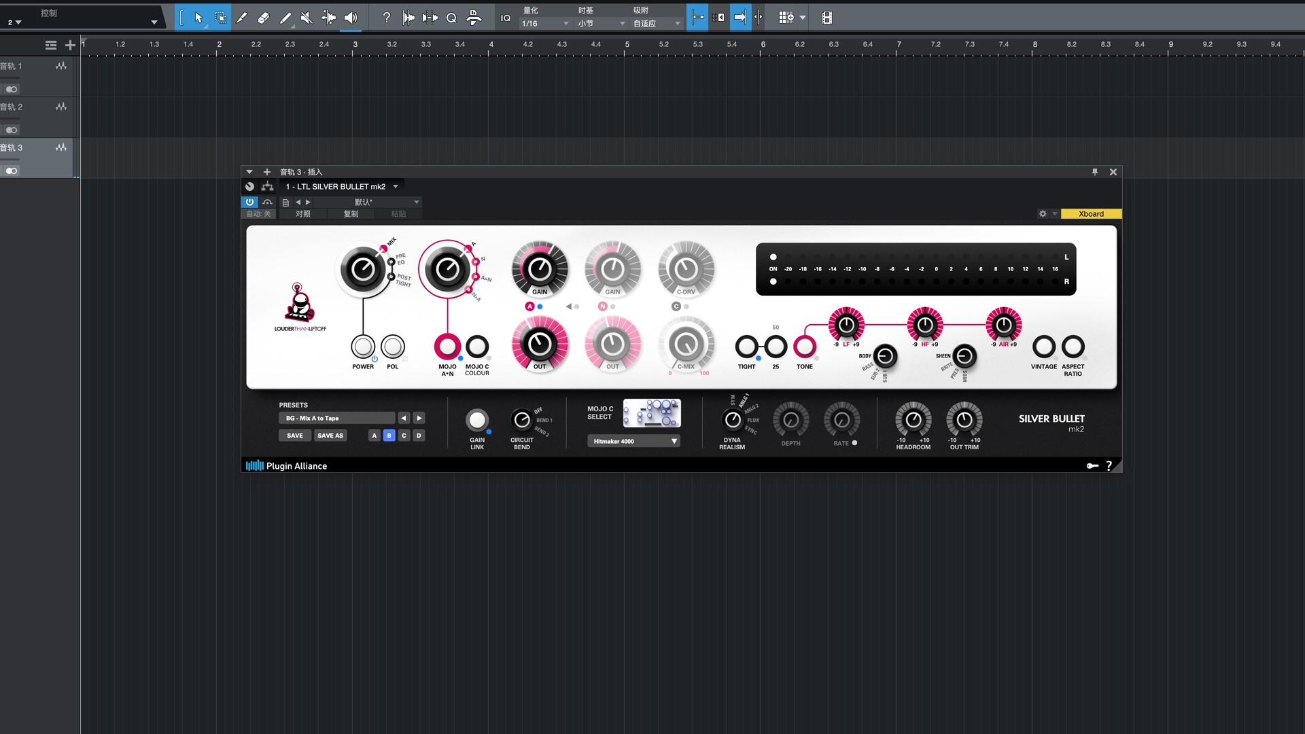Screen dimensions: 1305x734
Task: Toggle the VINTAGE button
Action: pos(1044,347)
